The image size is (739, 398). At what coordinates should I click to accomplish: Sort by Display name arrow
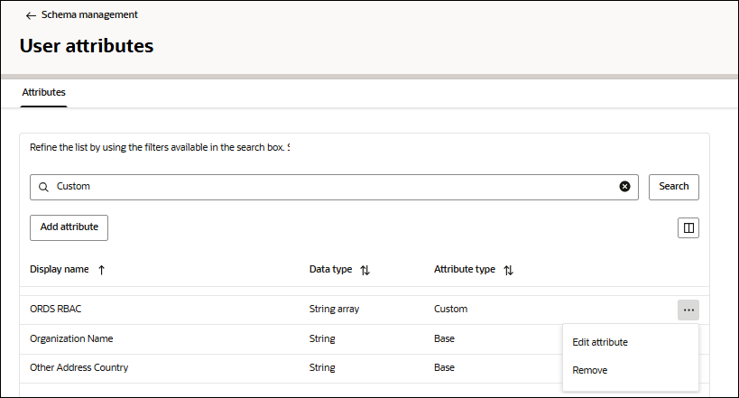click(x=101, y=270)
